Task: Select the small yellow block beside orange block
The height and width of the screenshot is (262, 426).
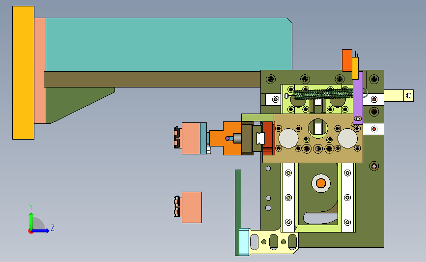Action: tap(355, 68)
